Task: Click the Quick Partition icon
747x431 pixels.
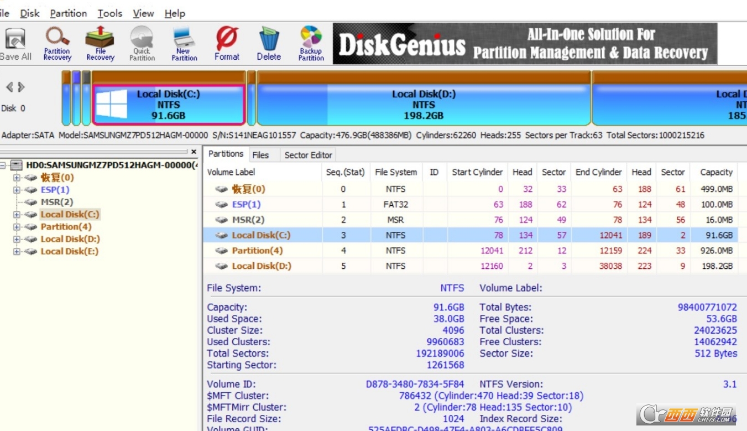Action: [x=142, y=44]
